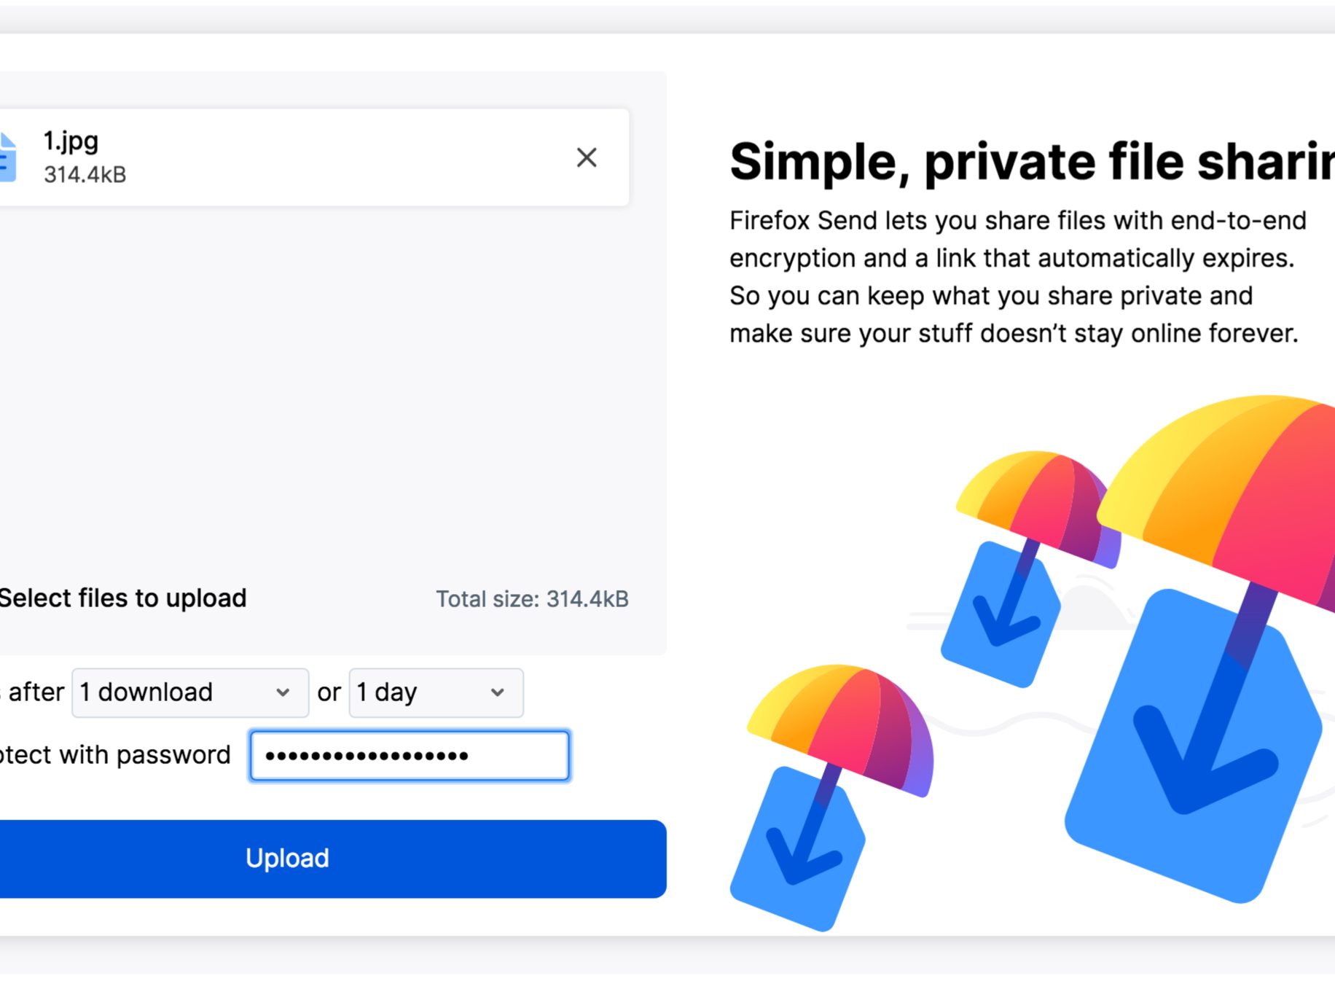
Task: Click the Total size: 314.4kB text
Action: (532, 599)
